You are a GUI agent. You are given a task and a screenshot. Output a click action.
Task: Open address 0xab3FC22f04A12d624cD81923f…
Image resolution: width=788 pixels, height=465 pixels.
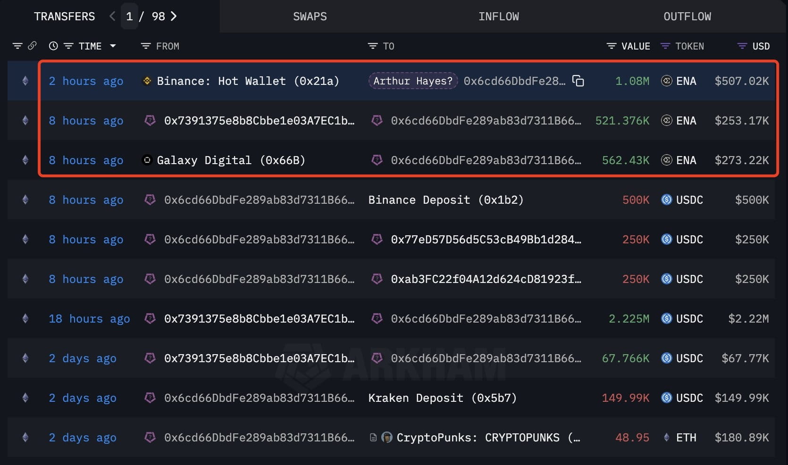click(486, 279)
